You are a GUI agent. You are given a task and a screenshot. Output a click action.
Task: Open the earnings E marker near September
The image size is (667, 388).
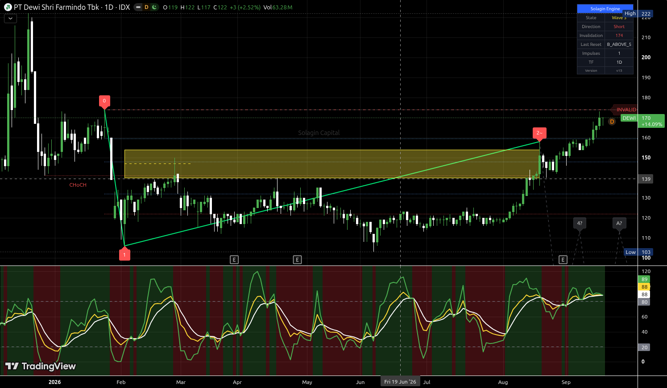click(563, 260)
